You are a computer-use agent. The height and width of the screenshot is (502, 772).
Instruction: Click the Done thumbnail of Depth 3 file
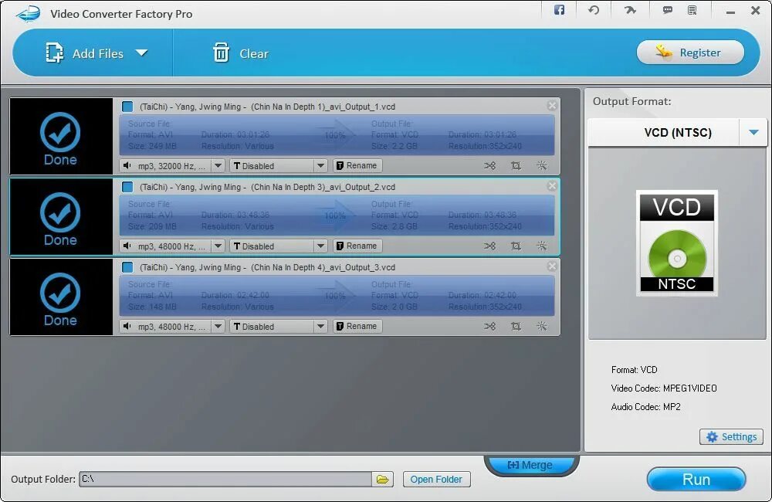[61, 216]
